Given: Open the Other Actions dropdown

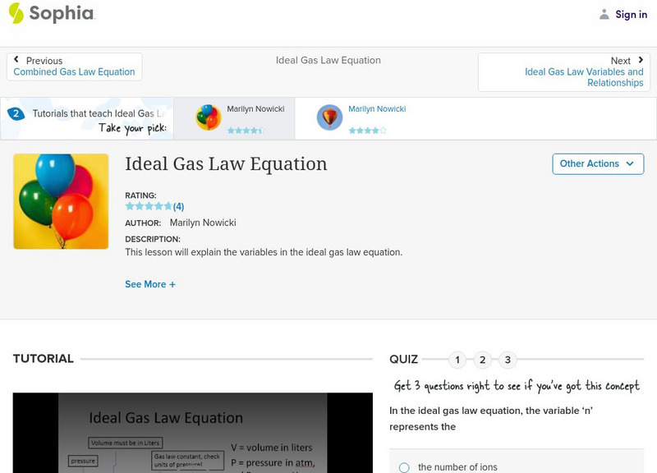Looking at the screenshot, I should coord(596,163).
